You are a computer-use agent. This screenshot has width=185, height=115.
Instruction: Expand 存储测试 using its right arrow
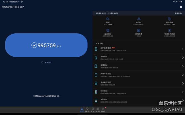(x=182, y=66)
